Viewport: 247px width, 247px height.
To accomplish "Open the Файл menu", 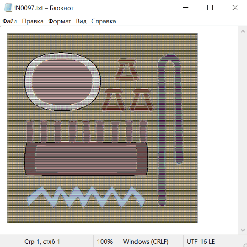I will click(10, 21).
